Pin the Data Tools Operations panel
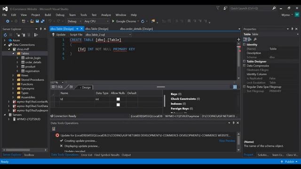 click(233, 123)
